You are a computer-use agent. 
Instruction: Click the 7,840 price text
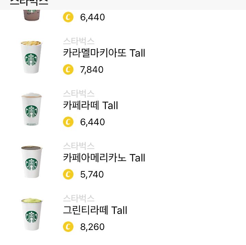point(92,70)
